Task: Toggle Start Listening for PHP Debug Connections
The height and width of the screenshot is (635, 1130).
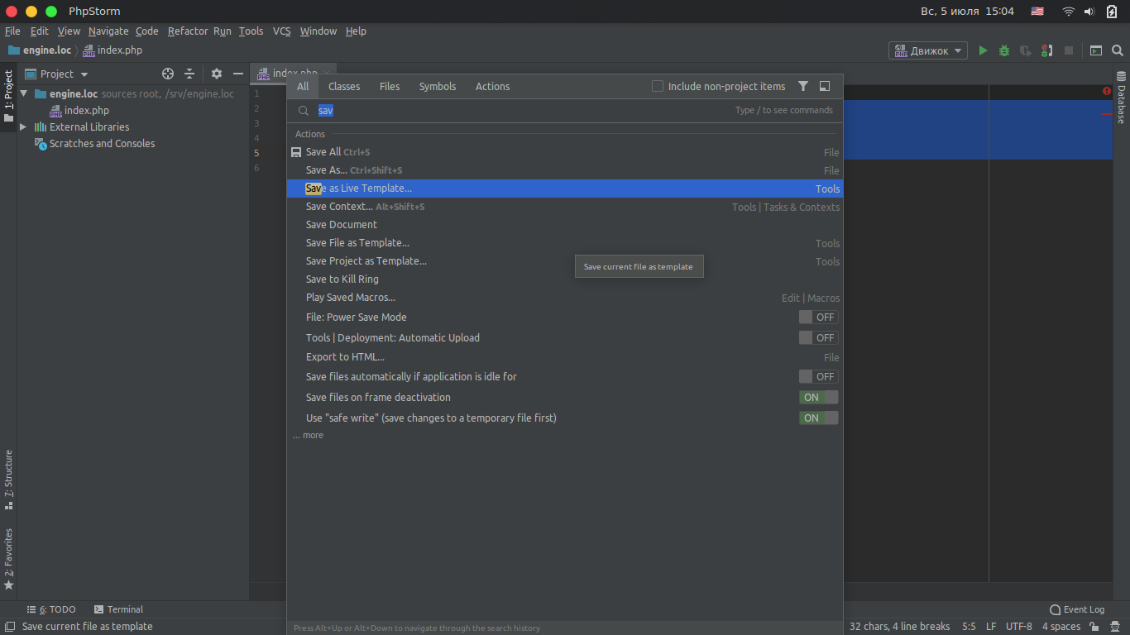Action: (1047, 50)
